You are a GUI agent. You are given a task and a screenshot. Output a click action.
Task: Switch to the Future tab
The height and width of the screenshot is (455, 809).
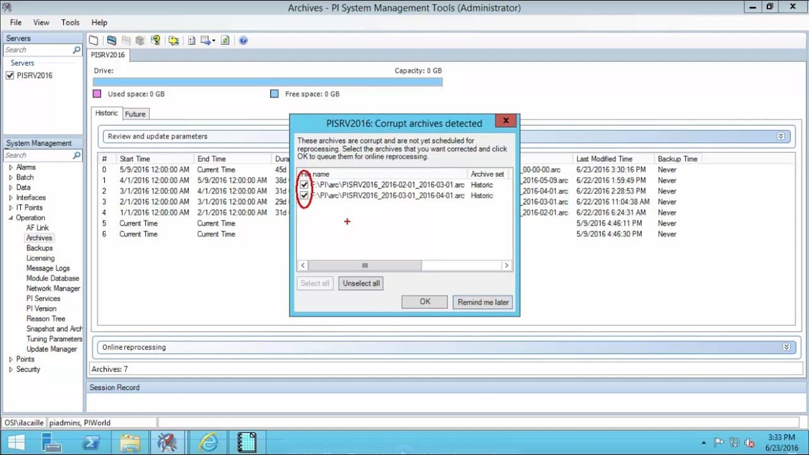135,114
